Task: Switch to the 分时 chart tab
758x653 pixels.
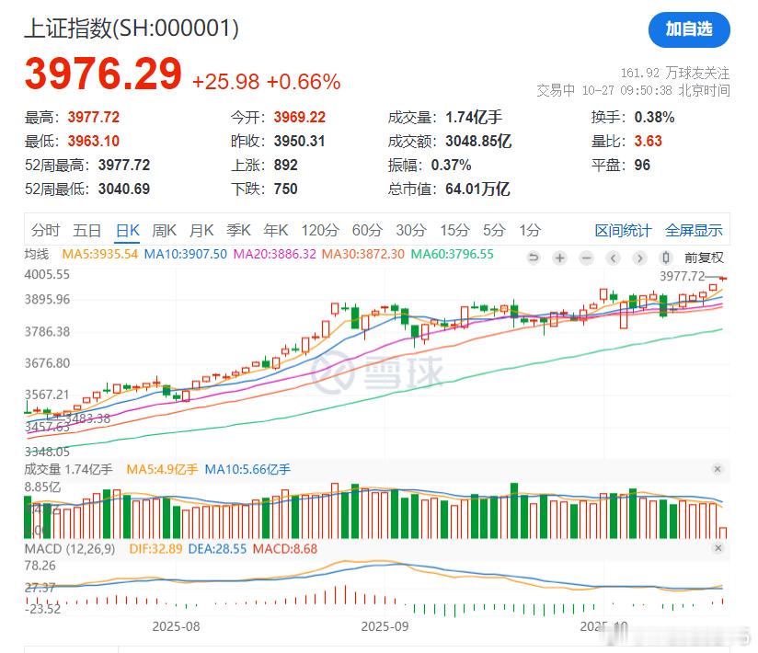Action: (x=45, y=230)
